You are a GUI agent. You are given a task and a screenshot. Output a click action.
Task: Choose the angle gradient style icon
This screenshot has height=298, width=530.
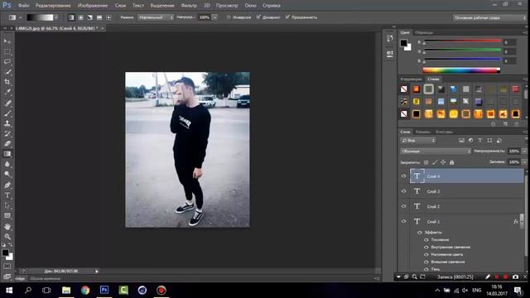coord(90,17)
